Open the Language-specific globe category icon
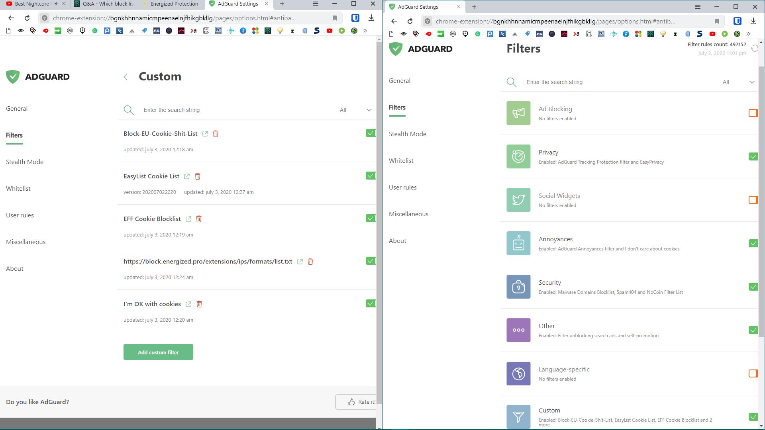The height and width of the screenshot is (430, 765). click(x=518, y=373)
